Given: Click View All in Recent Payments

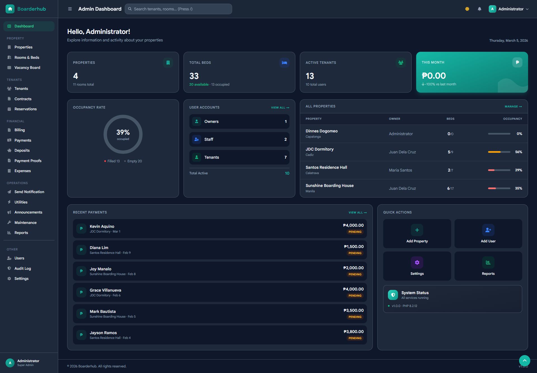Looking at the screenshot, I should (357, 213).
